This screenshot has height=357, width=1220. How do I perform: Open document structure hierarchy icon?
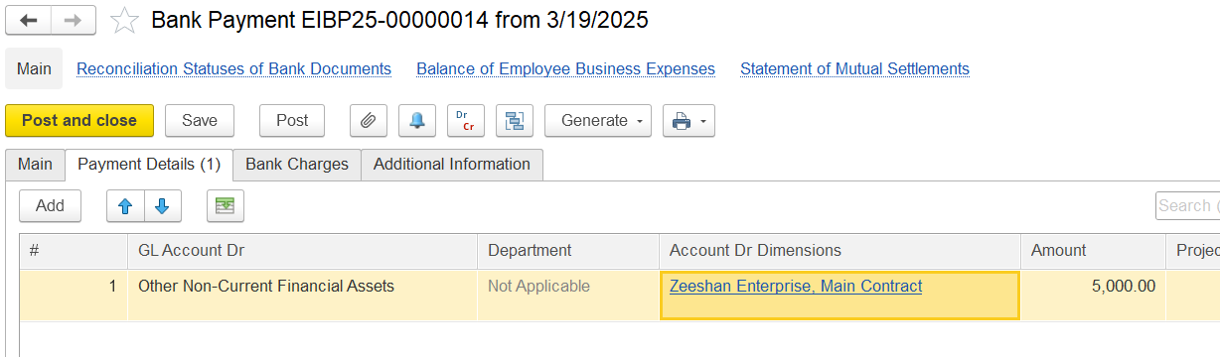click(515, 121)
